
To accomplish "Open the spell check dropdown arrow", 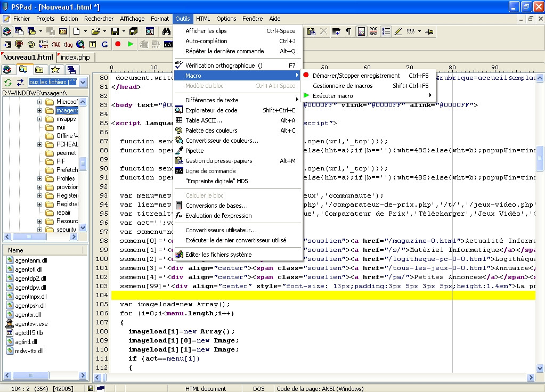I will coord(419,31).
